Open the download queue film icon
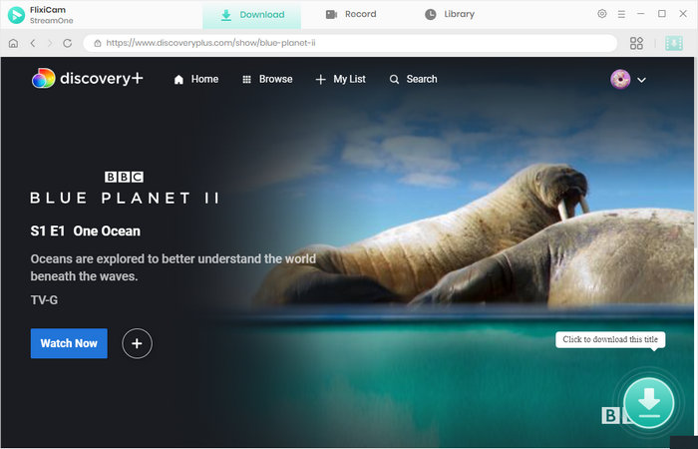Image resolution: width=698 pixels, height=449 pixels. click(673, 43)
